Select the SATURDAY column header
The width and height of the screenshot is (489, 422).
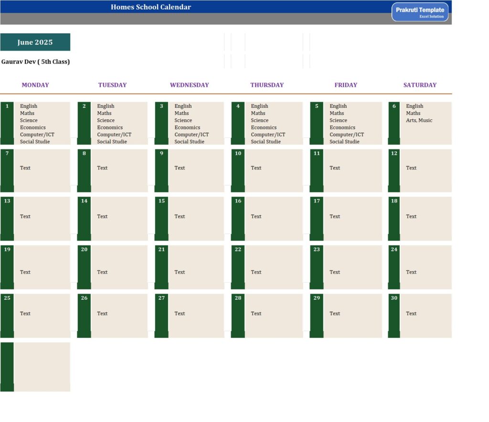click(x=420, y=85)
